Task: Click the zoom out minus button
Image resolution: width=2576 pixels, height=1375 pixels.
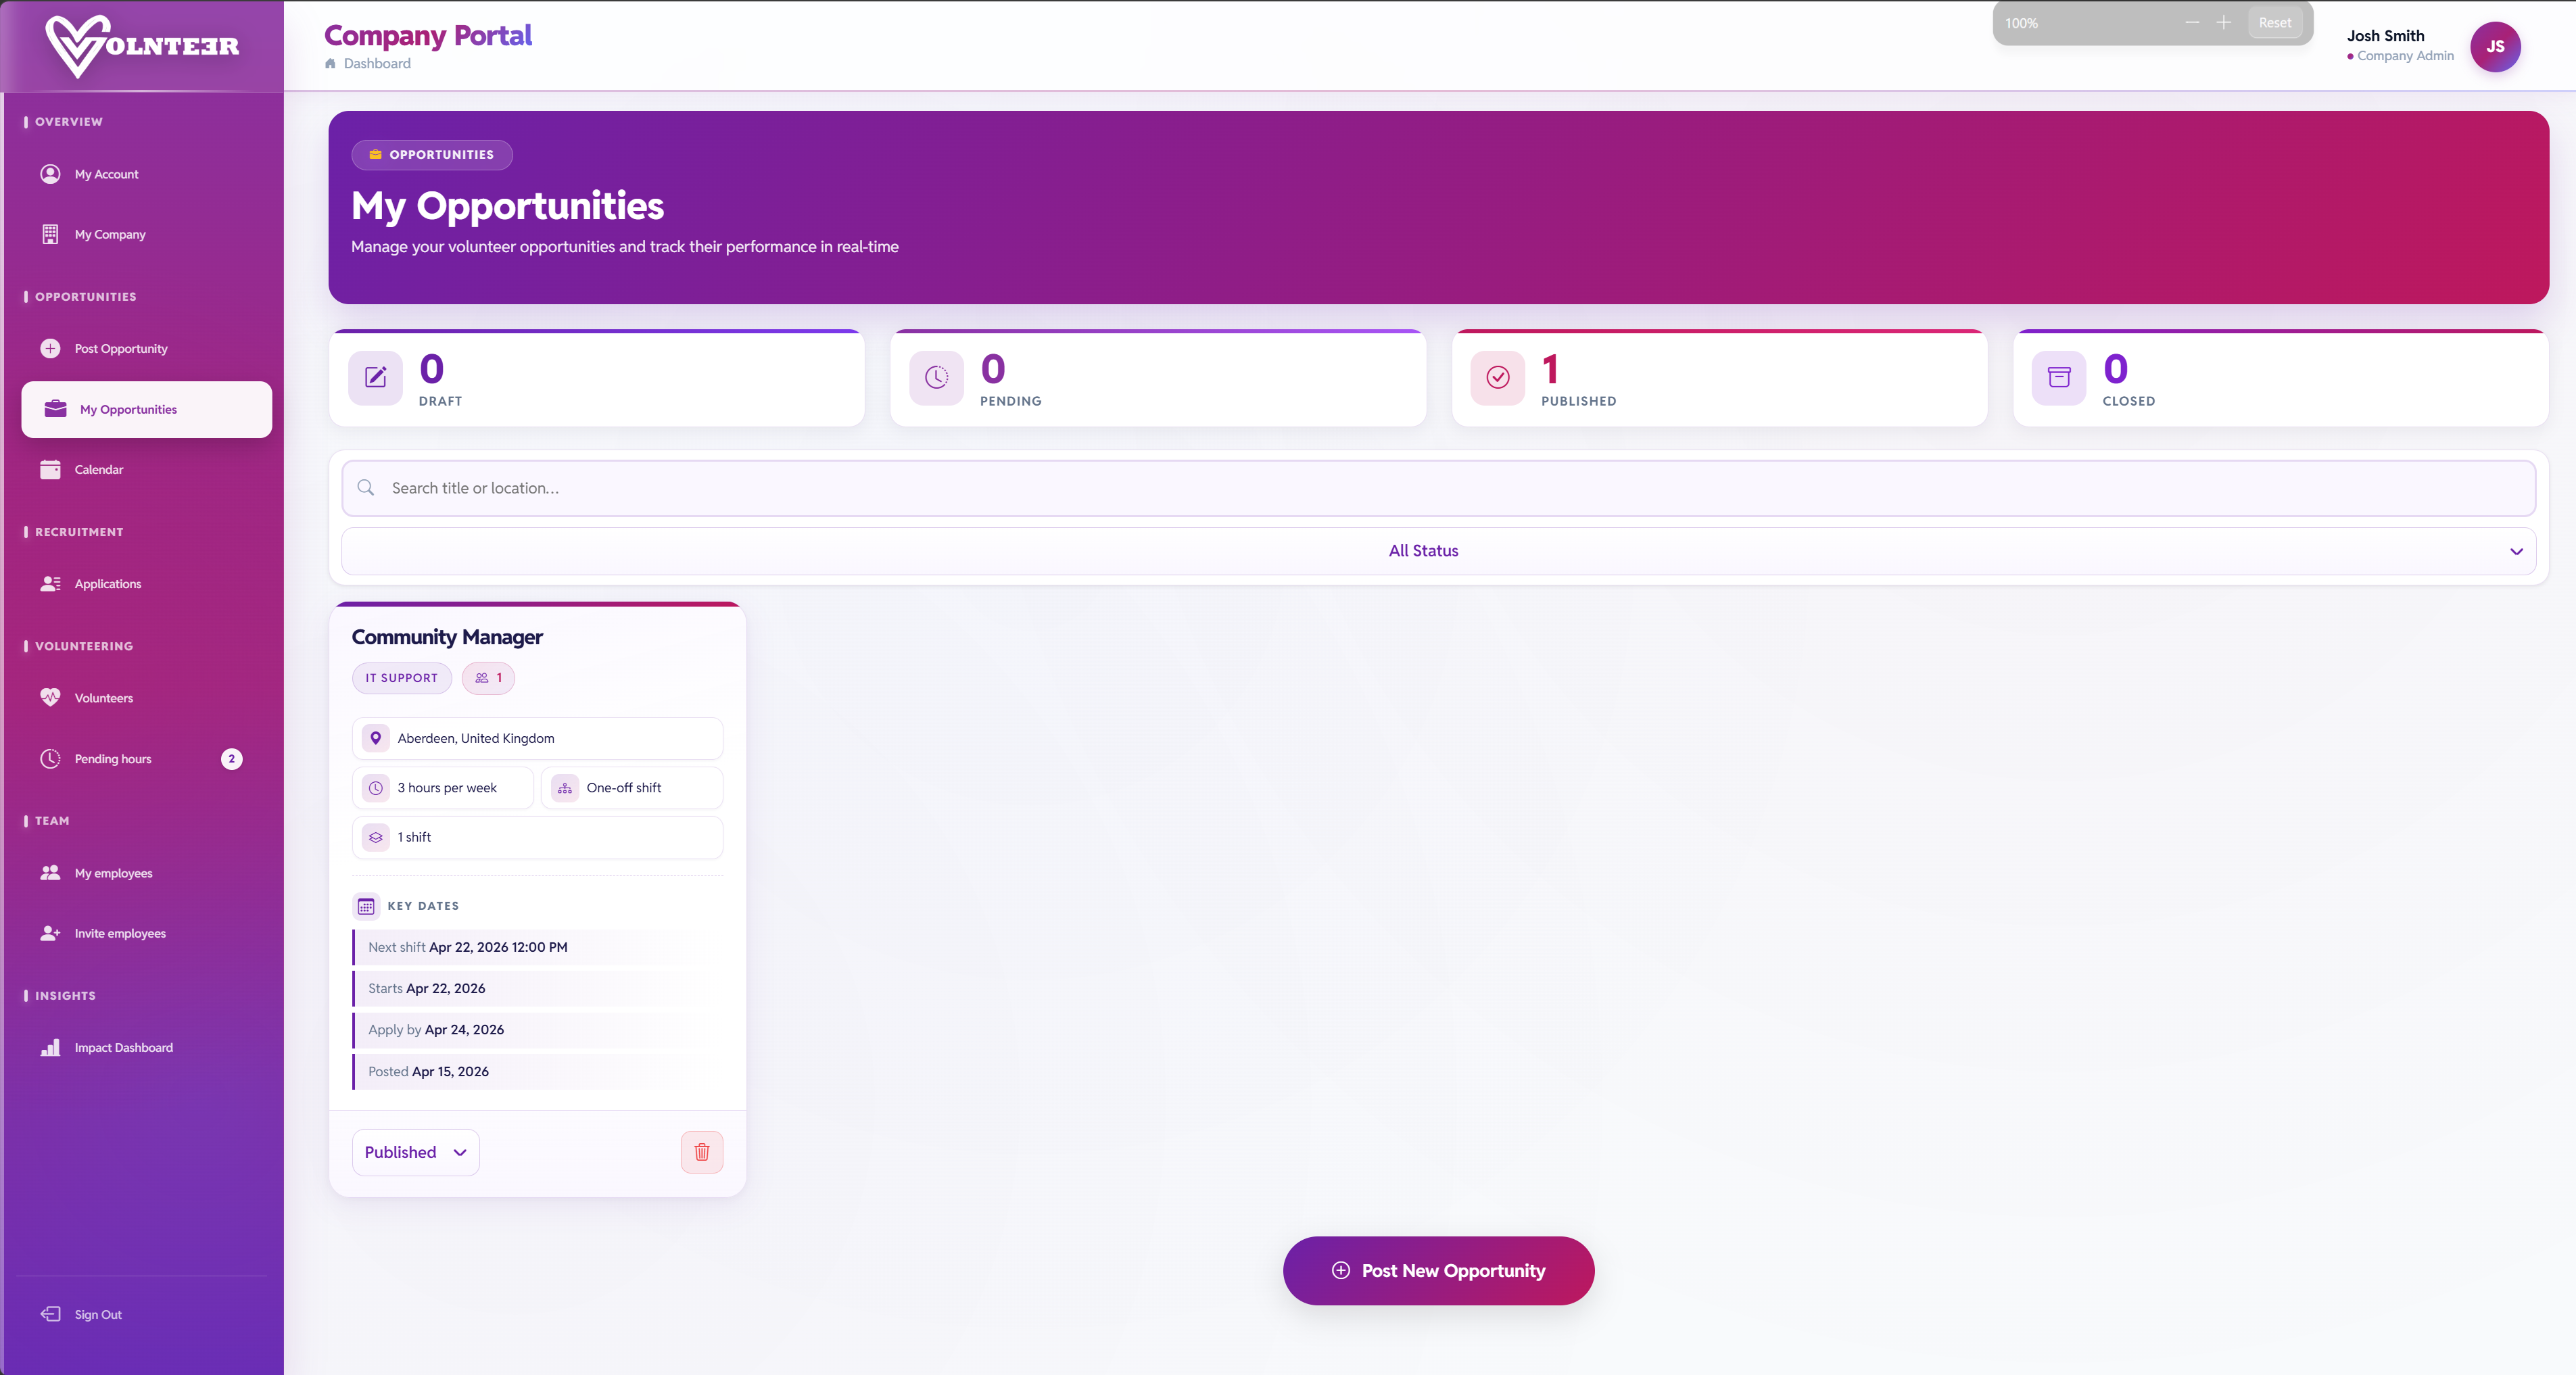Action: pyautogui.click(x=2193, y=23)
